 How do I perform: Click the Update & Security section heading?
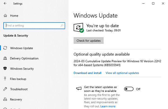point(16,36)
